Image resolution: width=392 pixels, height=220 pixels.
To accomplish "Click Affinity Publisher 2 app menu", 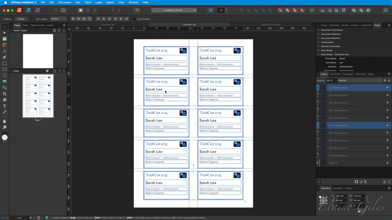I will 24,2.
